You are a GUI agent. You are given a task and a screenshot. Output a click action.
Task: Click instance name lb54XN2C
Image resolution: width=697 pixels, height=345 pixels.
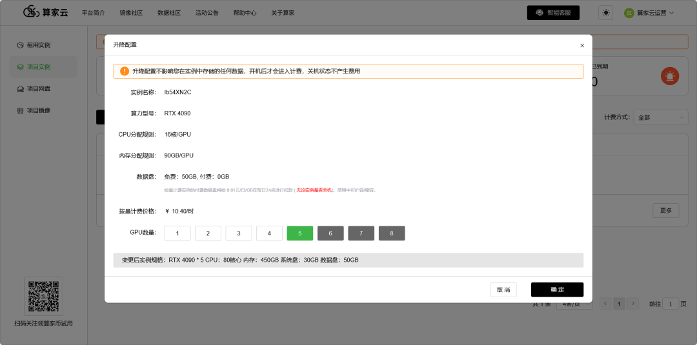tap(178, 92)
